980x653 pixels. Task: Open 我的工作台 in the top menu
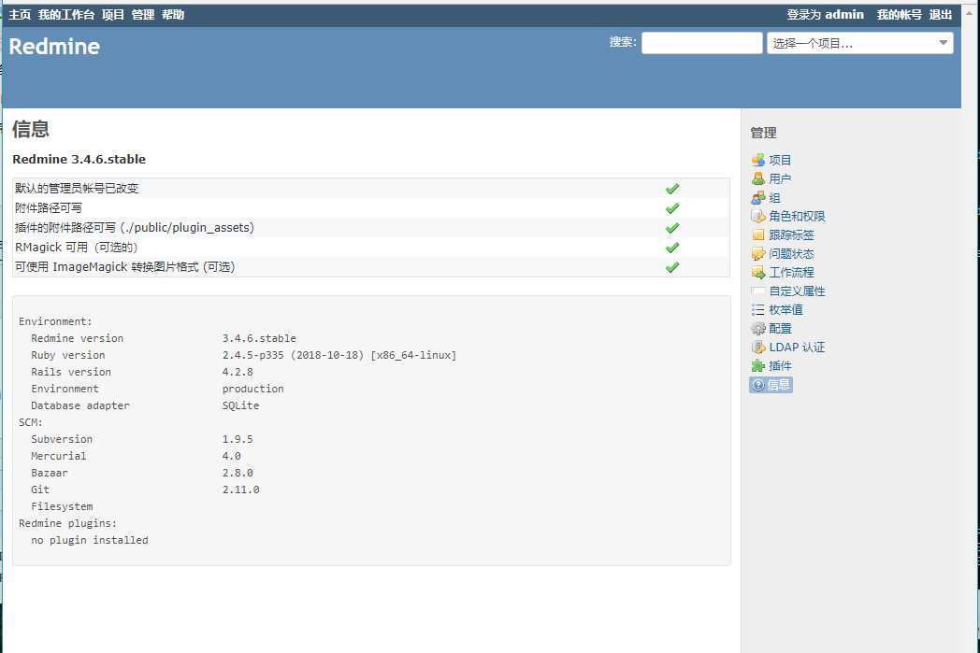click(x=66, y=14)
